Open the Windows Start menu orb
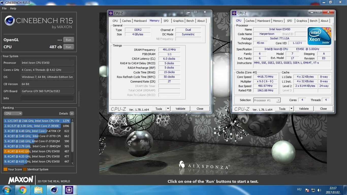 point(6,190)
